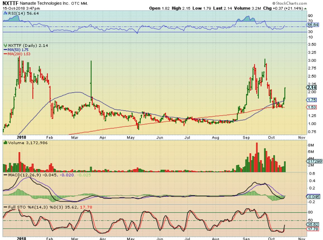Viewport: 323px width, 240px height.
Task: Click the blue 1.75 MA tag on price axis
Action: (x=312, y=100)
